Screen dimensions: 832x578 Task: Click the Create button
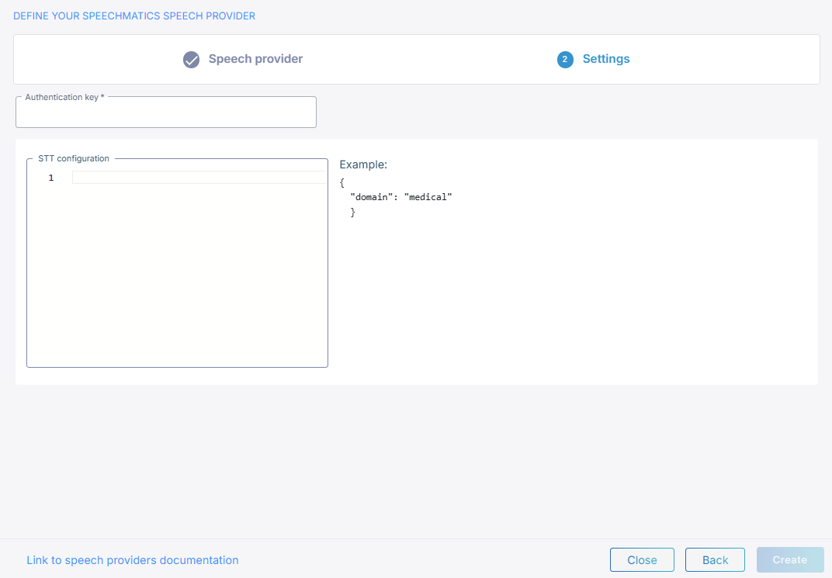pos(790,560)
